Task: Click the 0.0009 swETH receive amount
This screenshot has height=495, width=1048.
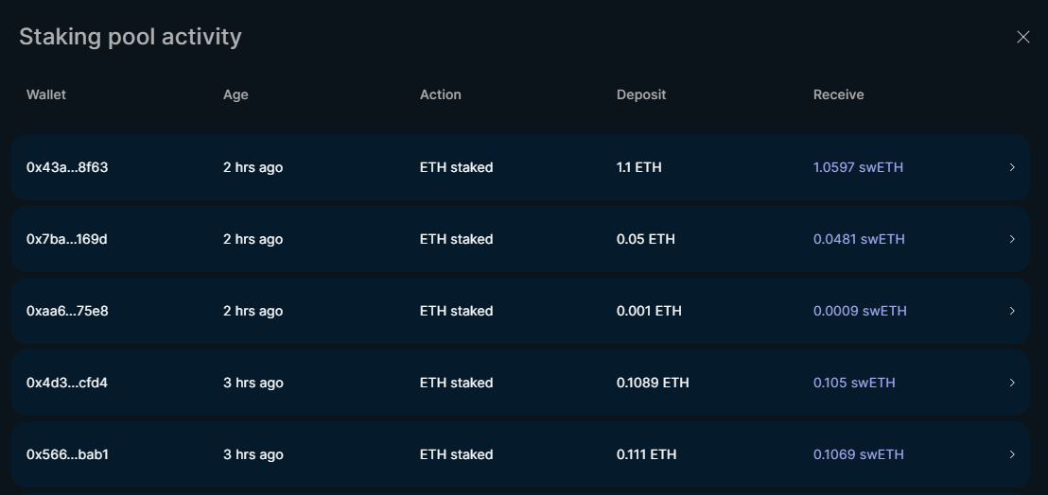Action: click(860, 311)
